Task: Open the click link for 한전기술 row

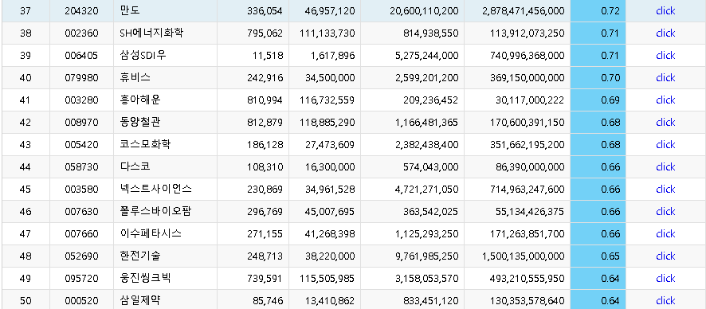Action: 665,256
